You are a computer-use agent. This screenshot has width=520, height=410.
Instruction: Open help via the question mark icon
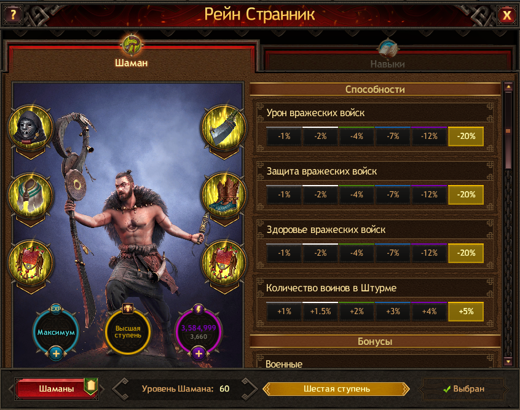(x=13, y=15)
